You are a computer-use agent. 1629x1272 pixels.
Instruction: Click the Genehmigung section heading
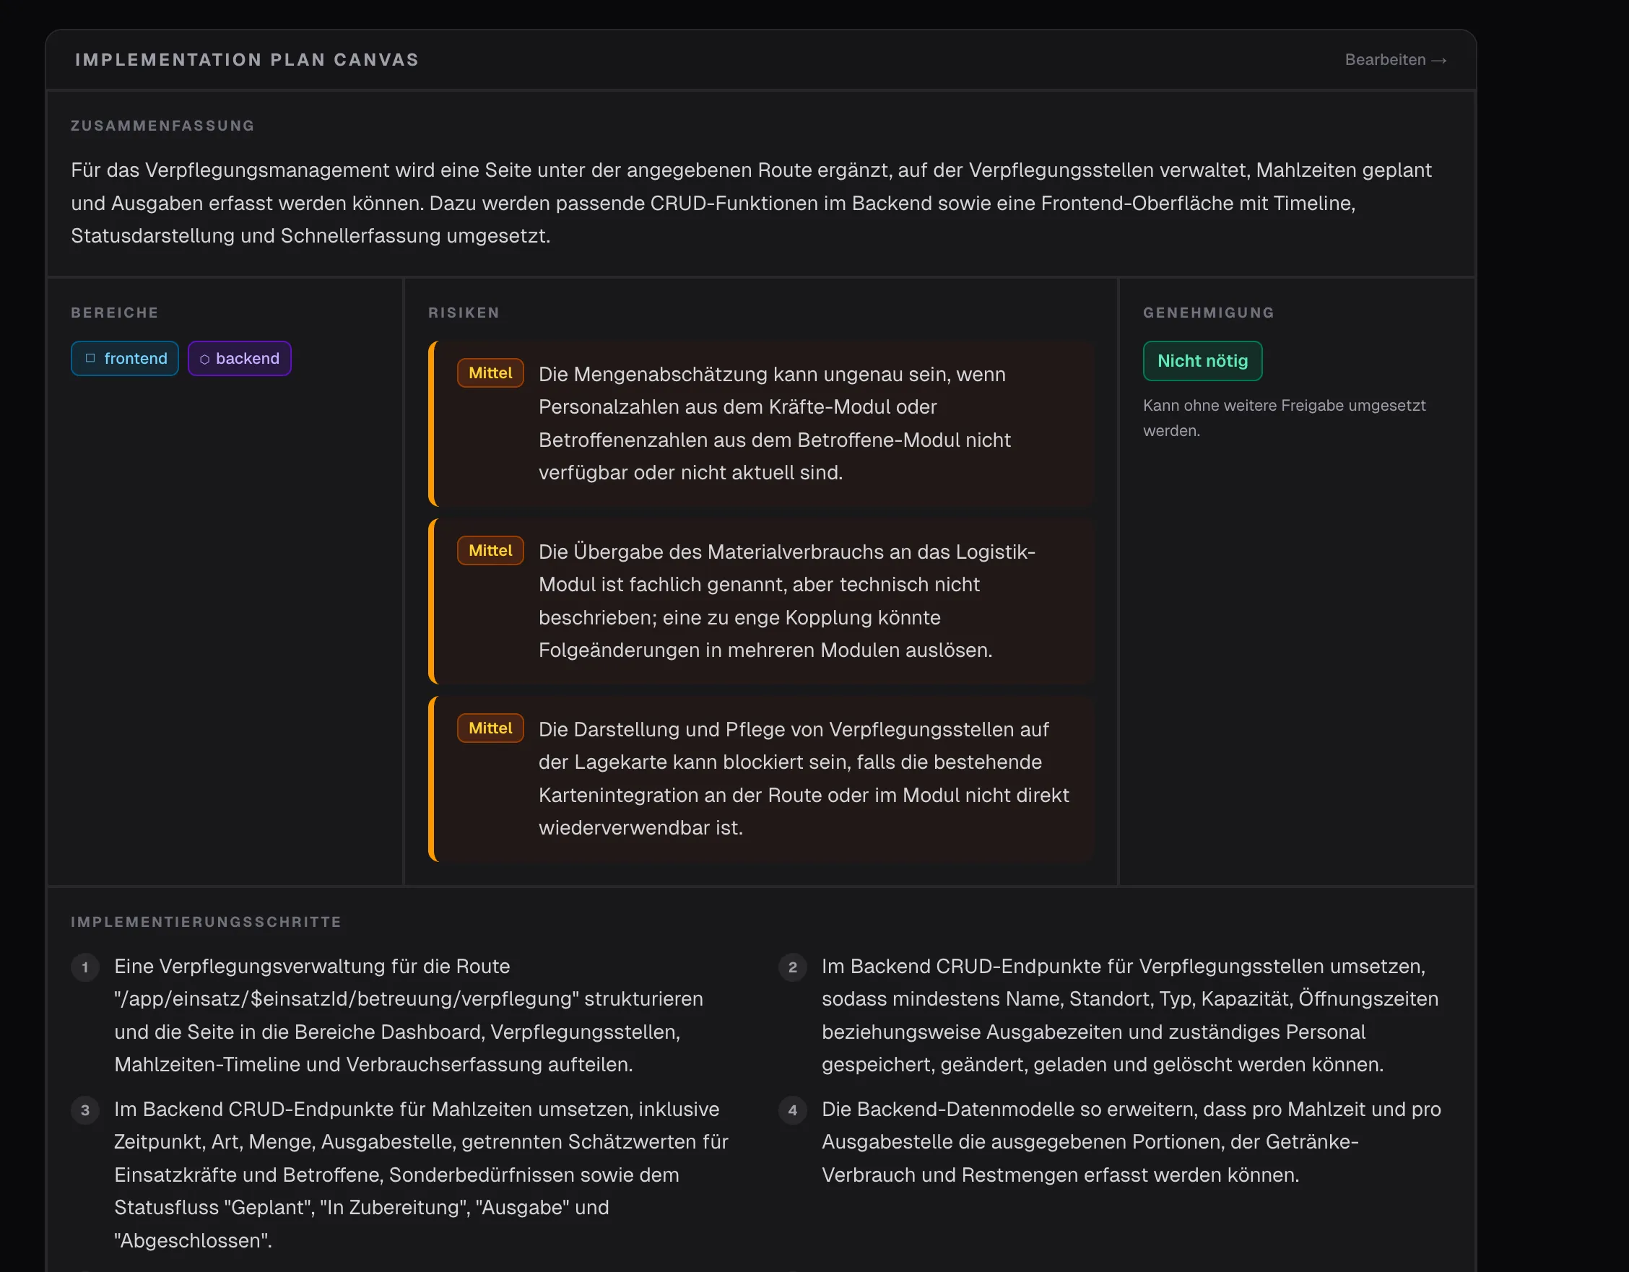(1208, 313)
